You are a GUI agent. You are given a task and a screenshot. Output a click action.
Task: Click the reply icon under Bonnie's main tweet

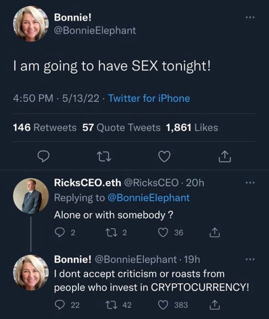[43, 156]
